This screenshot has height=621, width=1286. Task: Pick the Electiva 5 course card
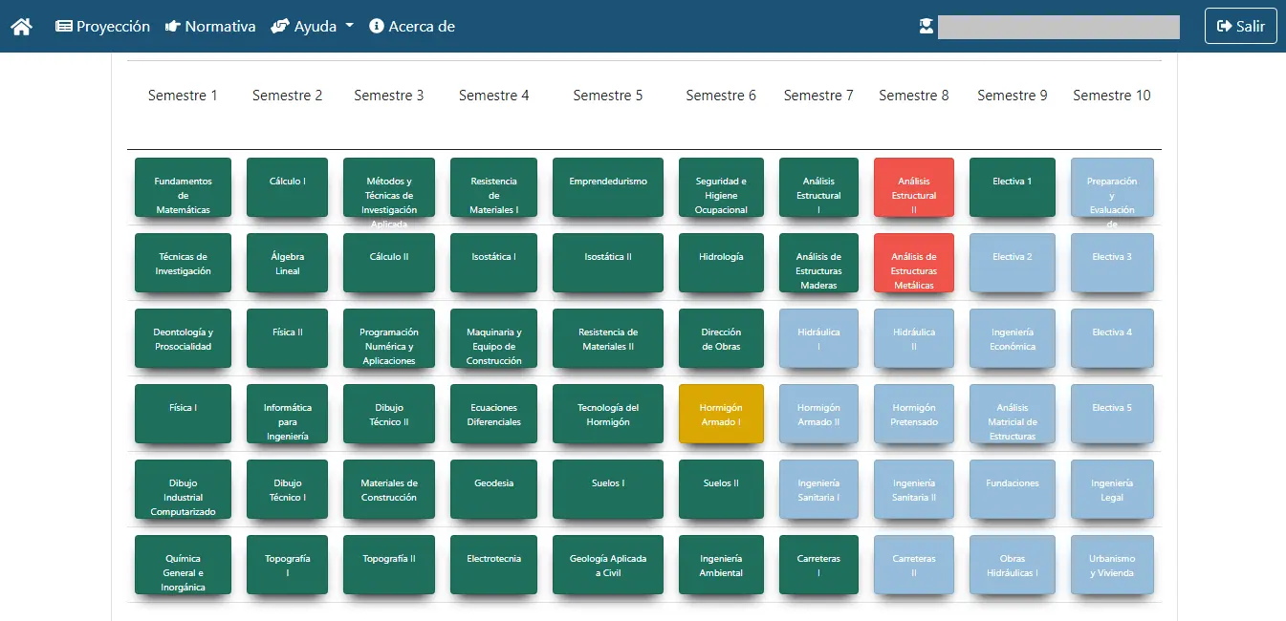(1112, 414)
